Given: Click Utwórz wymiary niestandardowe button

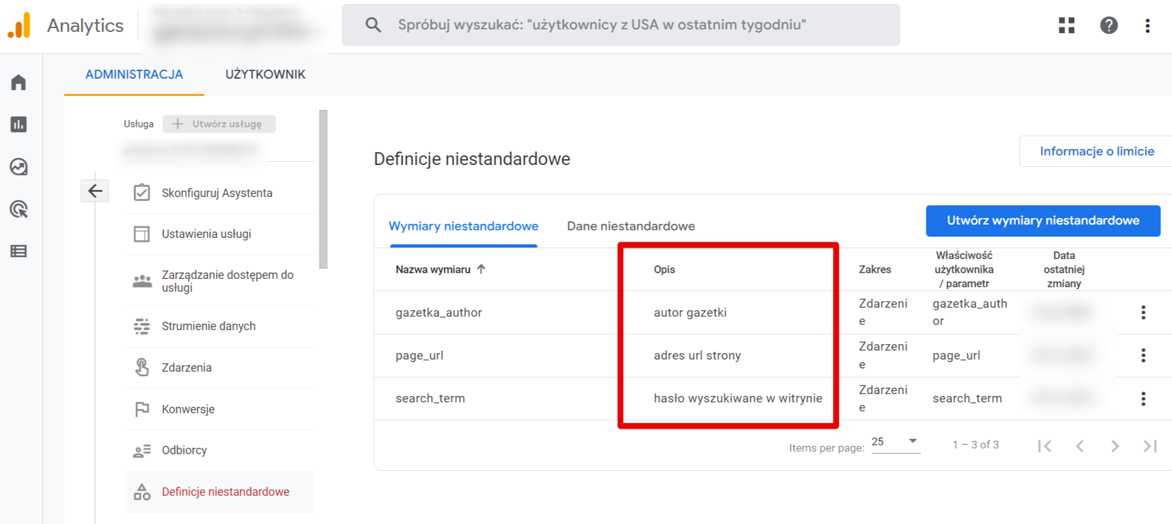Looking at the screenshot, I should pos(1043,221).
